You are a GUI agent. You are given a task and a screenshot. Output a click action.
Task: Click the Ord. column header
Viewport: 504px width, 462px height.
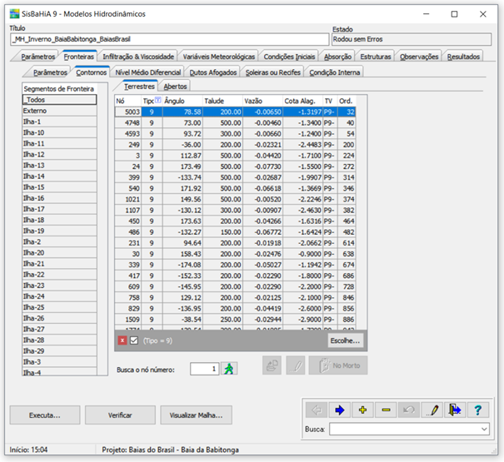click(347, 101)
